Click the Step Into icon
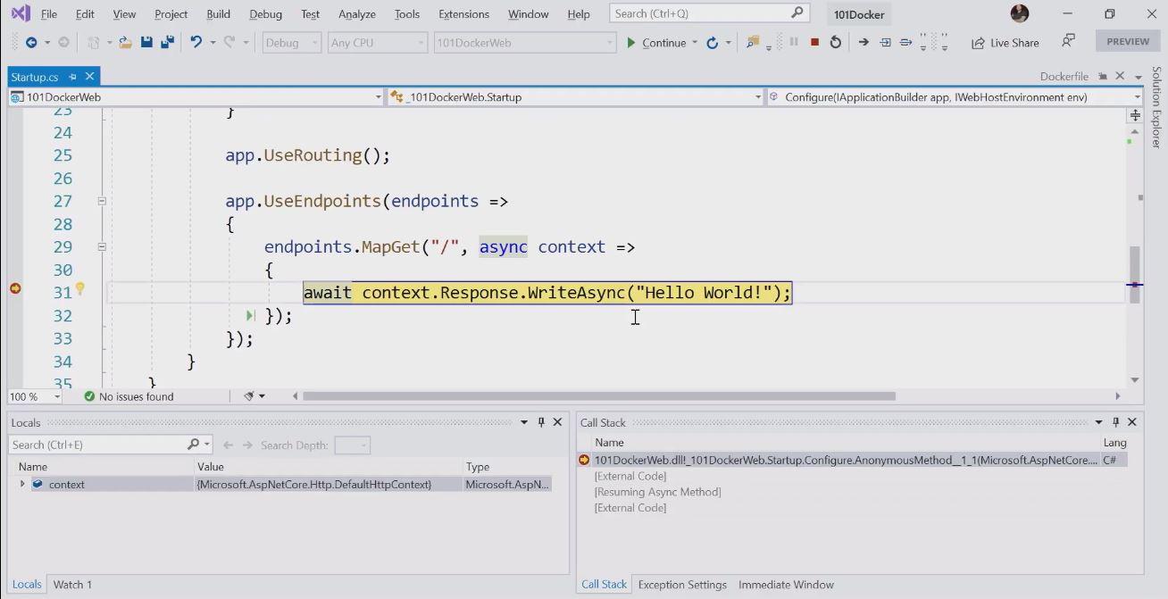Image resolution: width=1168 pixels, height=599 pixels. point(885,42)
